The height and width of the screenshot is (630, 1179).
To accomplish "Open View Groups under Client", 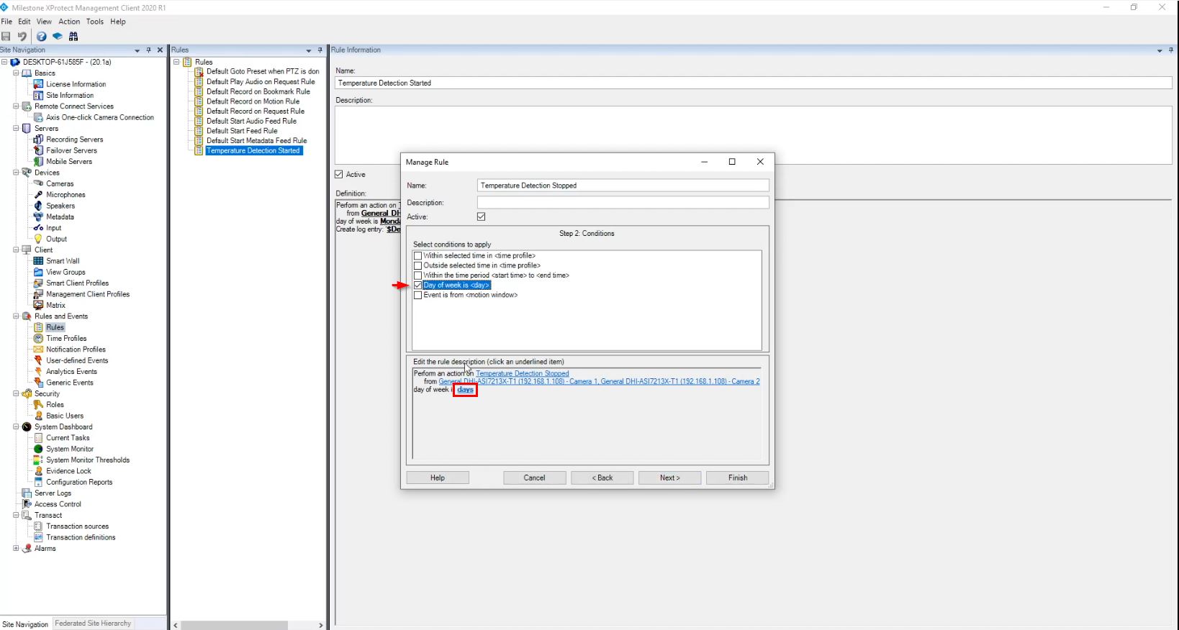I will pos(65,272).
